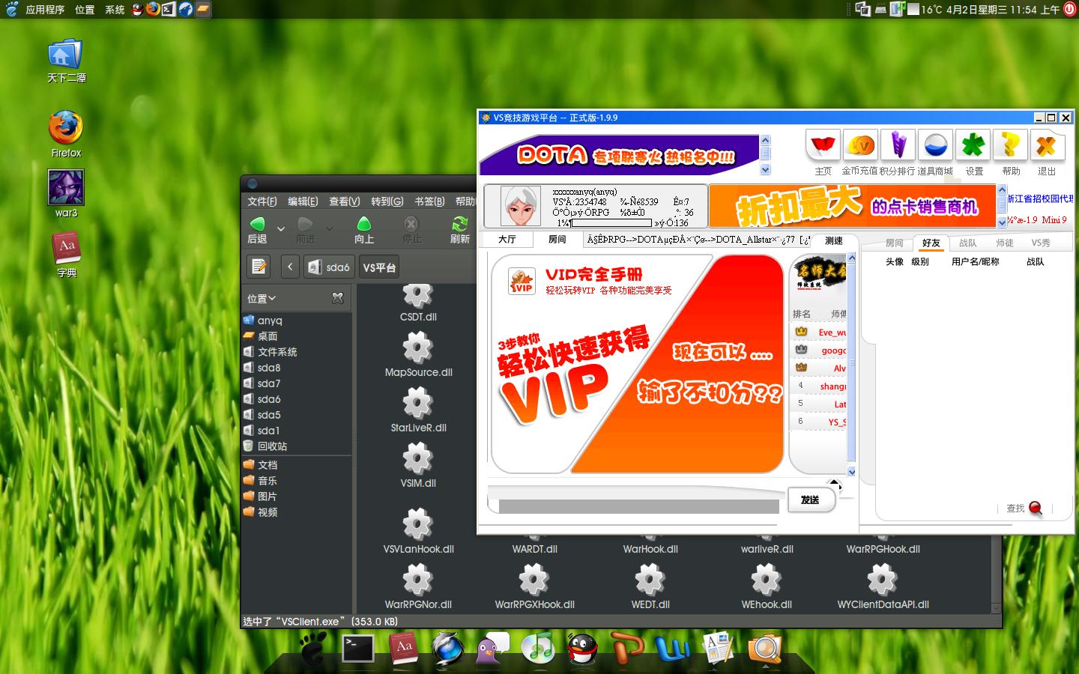
Task: Open 金币充值 gold coin recharge
Action: point(860,146)
